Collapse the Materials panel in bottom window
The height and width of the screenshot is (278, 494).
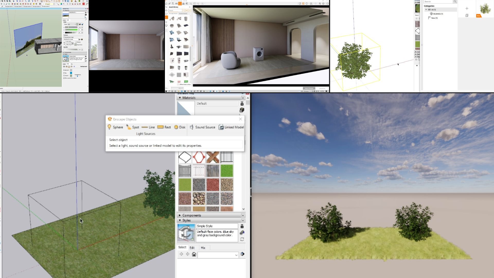(180, 98)
